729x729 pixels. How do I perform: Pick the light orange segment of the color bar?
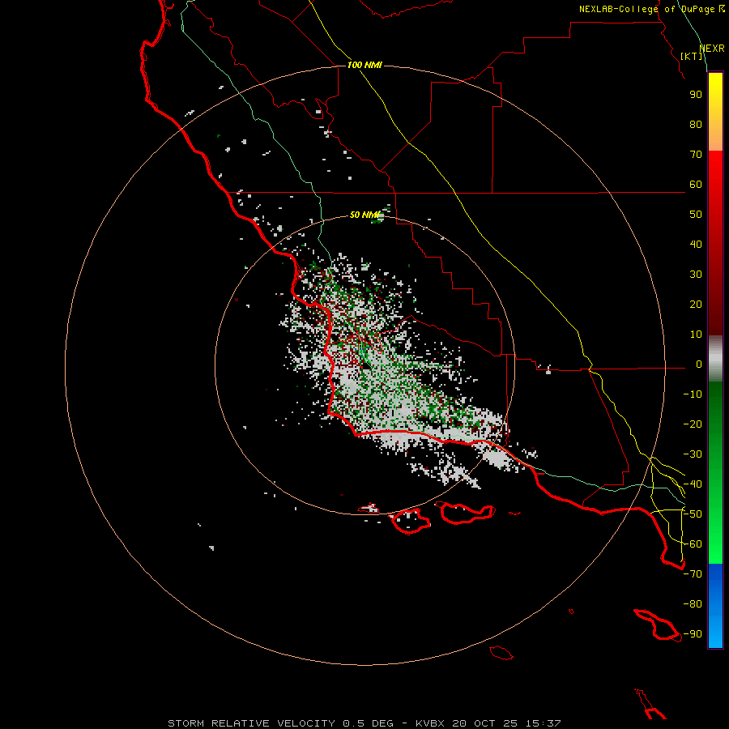point(715,137)
